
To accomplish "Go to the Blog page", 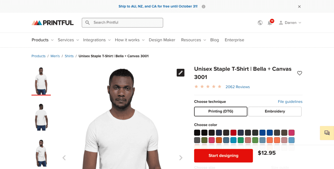I will (214, 40).
